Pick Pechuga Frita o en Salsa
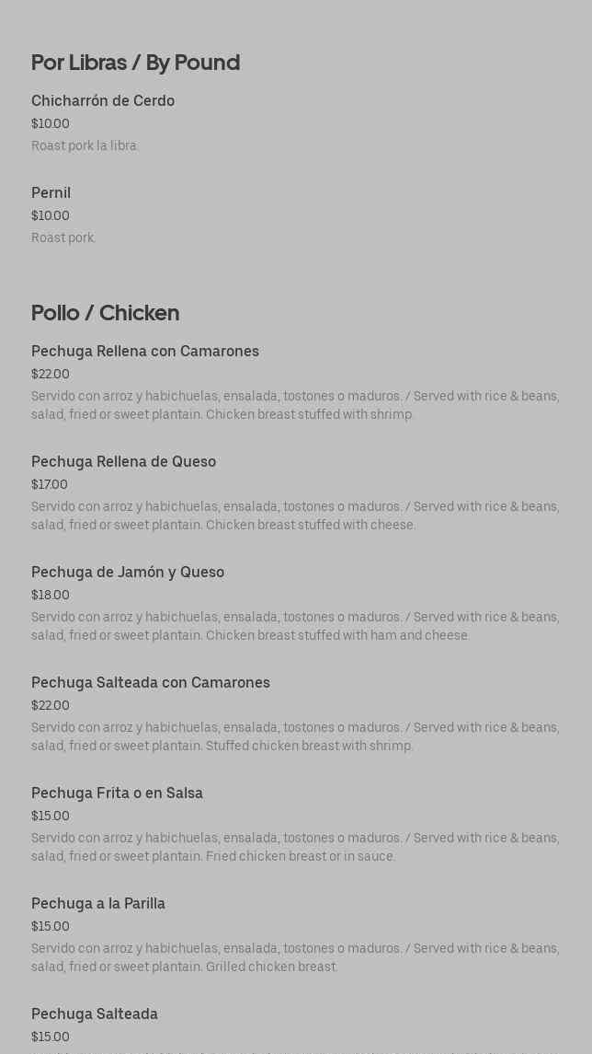 (118, 793)
